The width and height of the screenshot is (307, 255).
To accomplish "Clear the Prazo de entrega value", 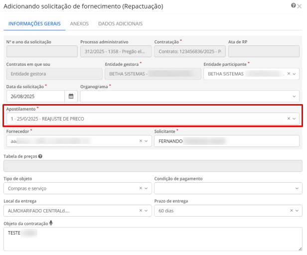I will [x=292, y=211].
